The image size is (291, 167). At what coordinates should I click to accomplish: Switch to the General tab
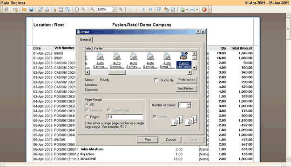coord(85,39)
